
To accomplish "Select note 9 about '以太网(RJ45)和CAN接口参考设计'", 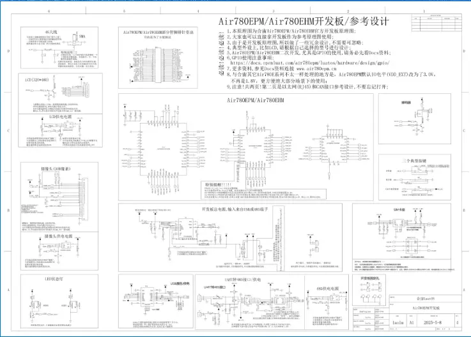I will (x=307, y=86).
